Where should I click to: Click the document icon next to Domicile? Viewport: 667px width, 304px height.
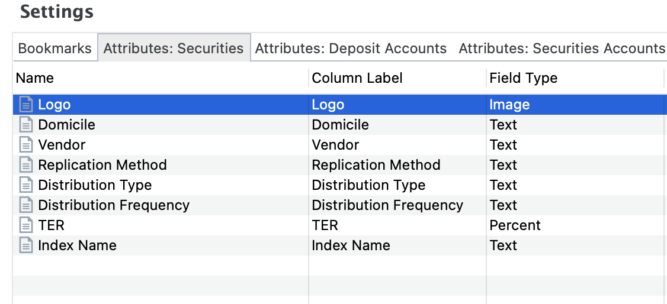click(25, 125)
